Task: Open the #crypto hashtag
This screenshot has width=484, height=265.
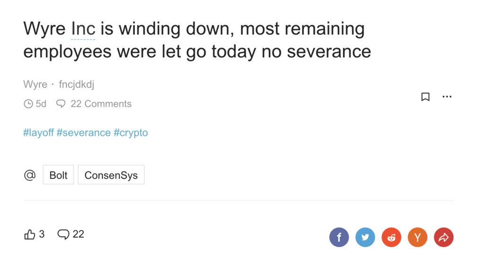Action: 131,132
